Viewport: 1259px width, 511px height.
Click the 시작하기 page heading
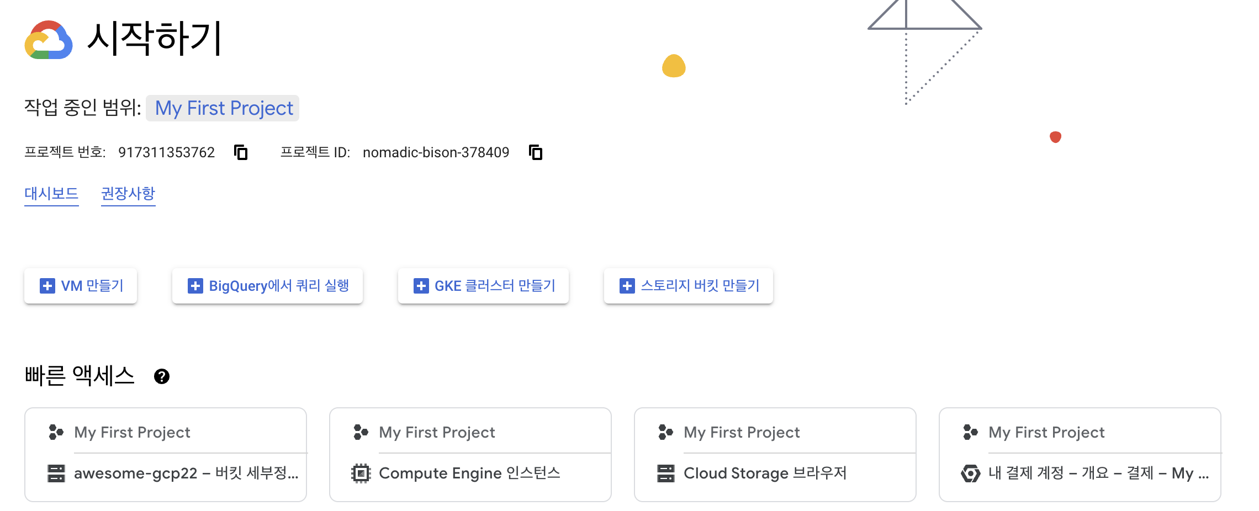coord(155,39)
